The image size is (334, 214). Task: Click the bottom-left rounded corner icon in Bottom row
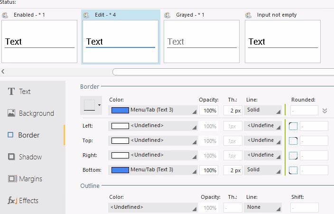coord(293,170)
